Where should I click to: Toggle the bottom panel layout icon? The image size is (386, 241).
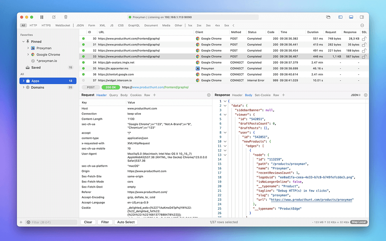coord(351,17)
